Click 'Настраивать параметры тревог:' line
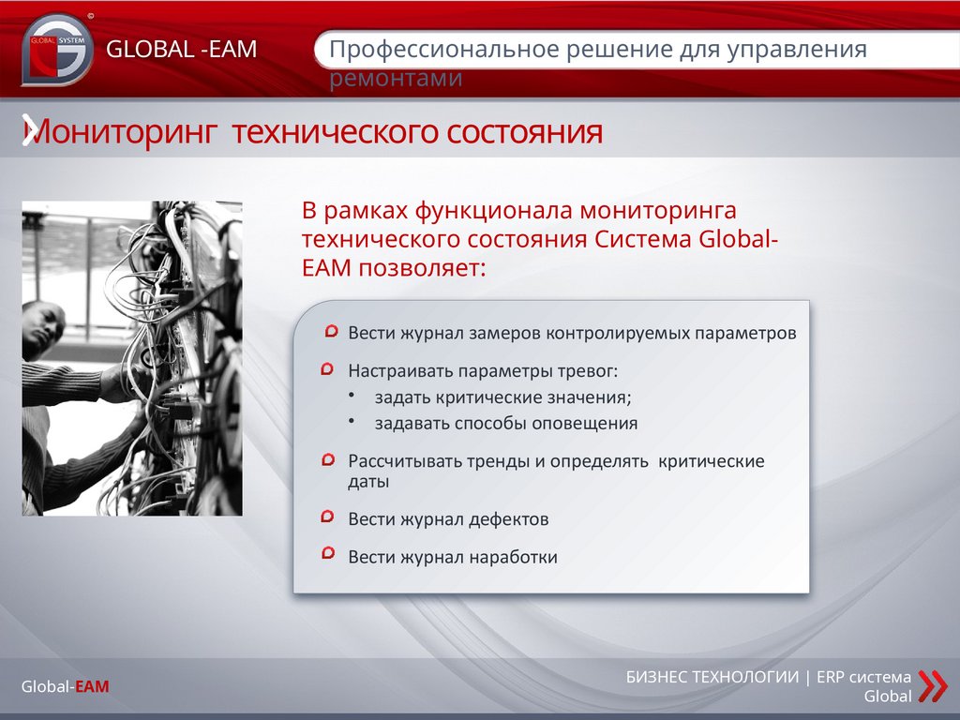The width and height of the screenshot is (960, 720). pos(483,371)
